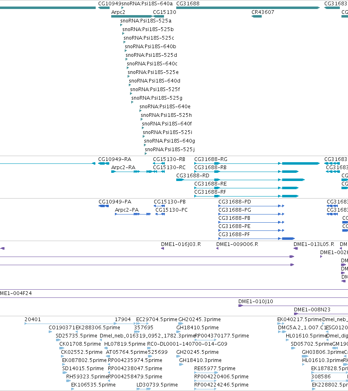This screenshot has height=391, width=348.
Task: Select the EST labeled 17904
Action: (x=123, y=319)
